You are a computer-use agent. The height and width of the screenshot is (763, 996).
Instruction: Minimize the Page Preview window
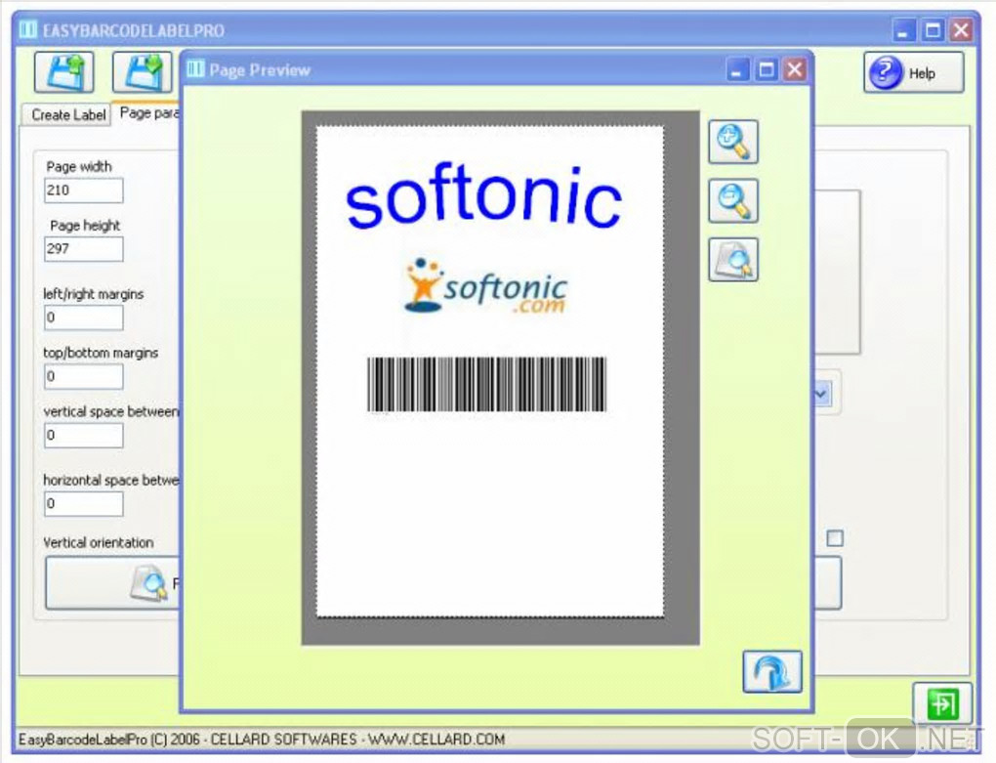click(x=737, y=70)
